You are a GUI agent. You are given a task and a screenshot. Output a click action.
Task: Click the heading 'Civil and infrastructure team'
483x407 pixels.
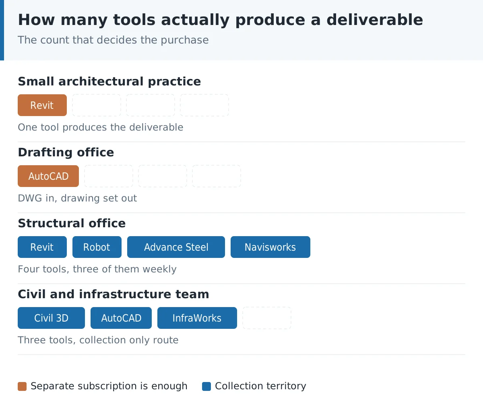[x=113, y=294]
